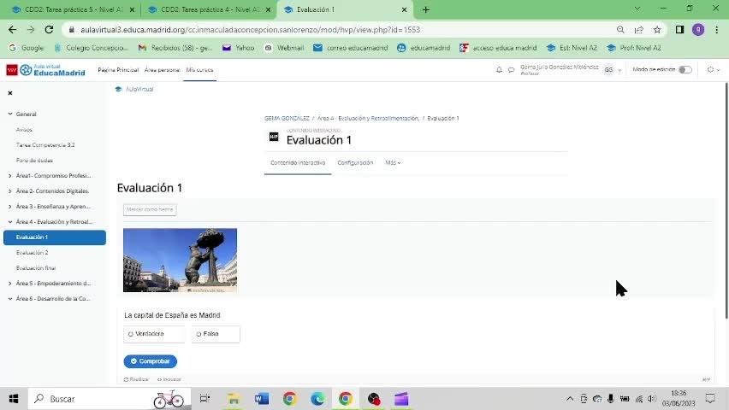Viewport: 729px width, 410px height.
Task: Select the Falso answer option
Action: 216,334
